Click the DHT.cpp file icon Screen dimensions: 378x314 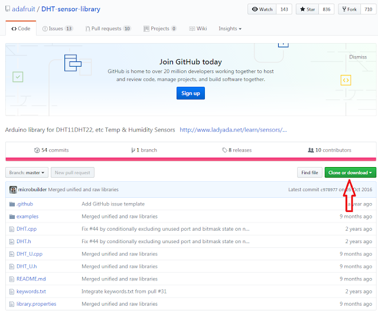click(12, 229)
